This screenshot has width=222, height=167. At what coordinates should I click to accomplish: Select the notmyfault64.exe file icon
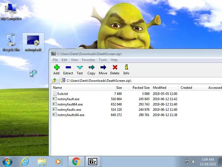tap(55, 104)
